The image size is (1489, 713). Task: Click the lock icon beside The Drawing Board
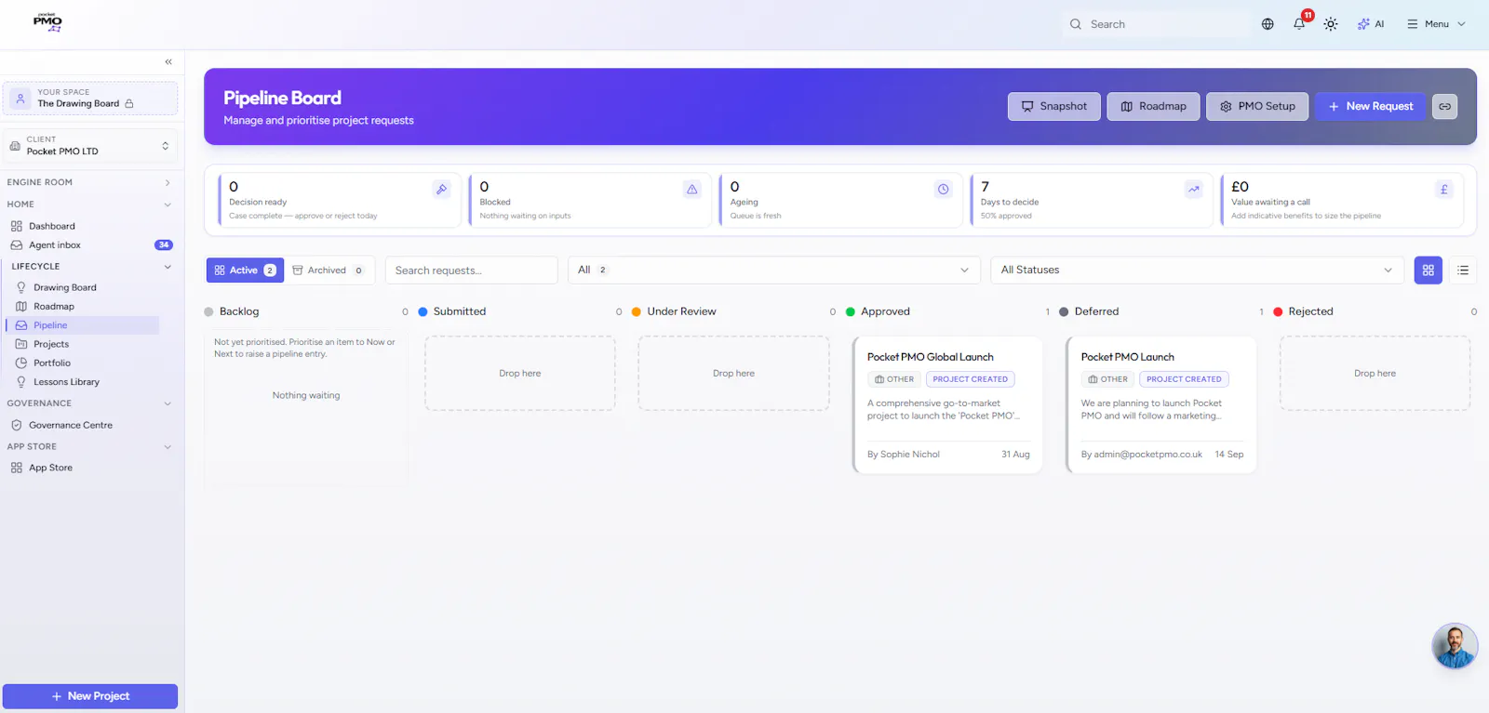(x=129, y=104)
